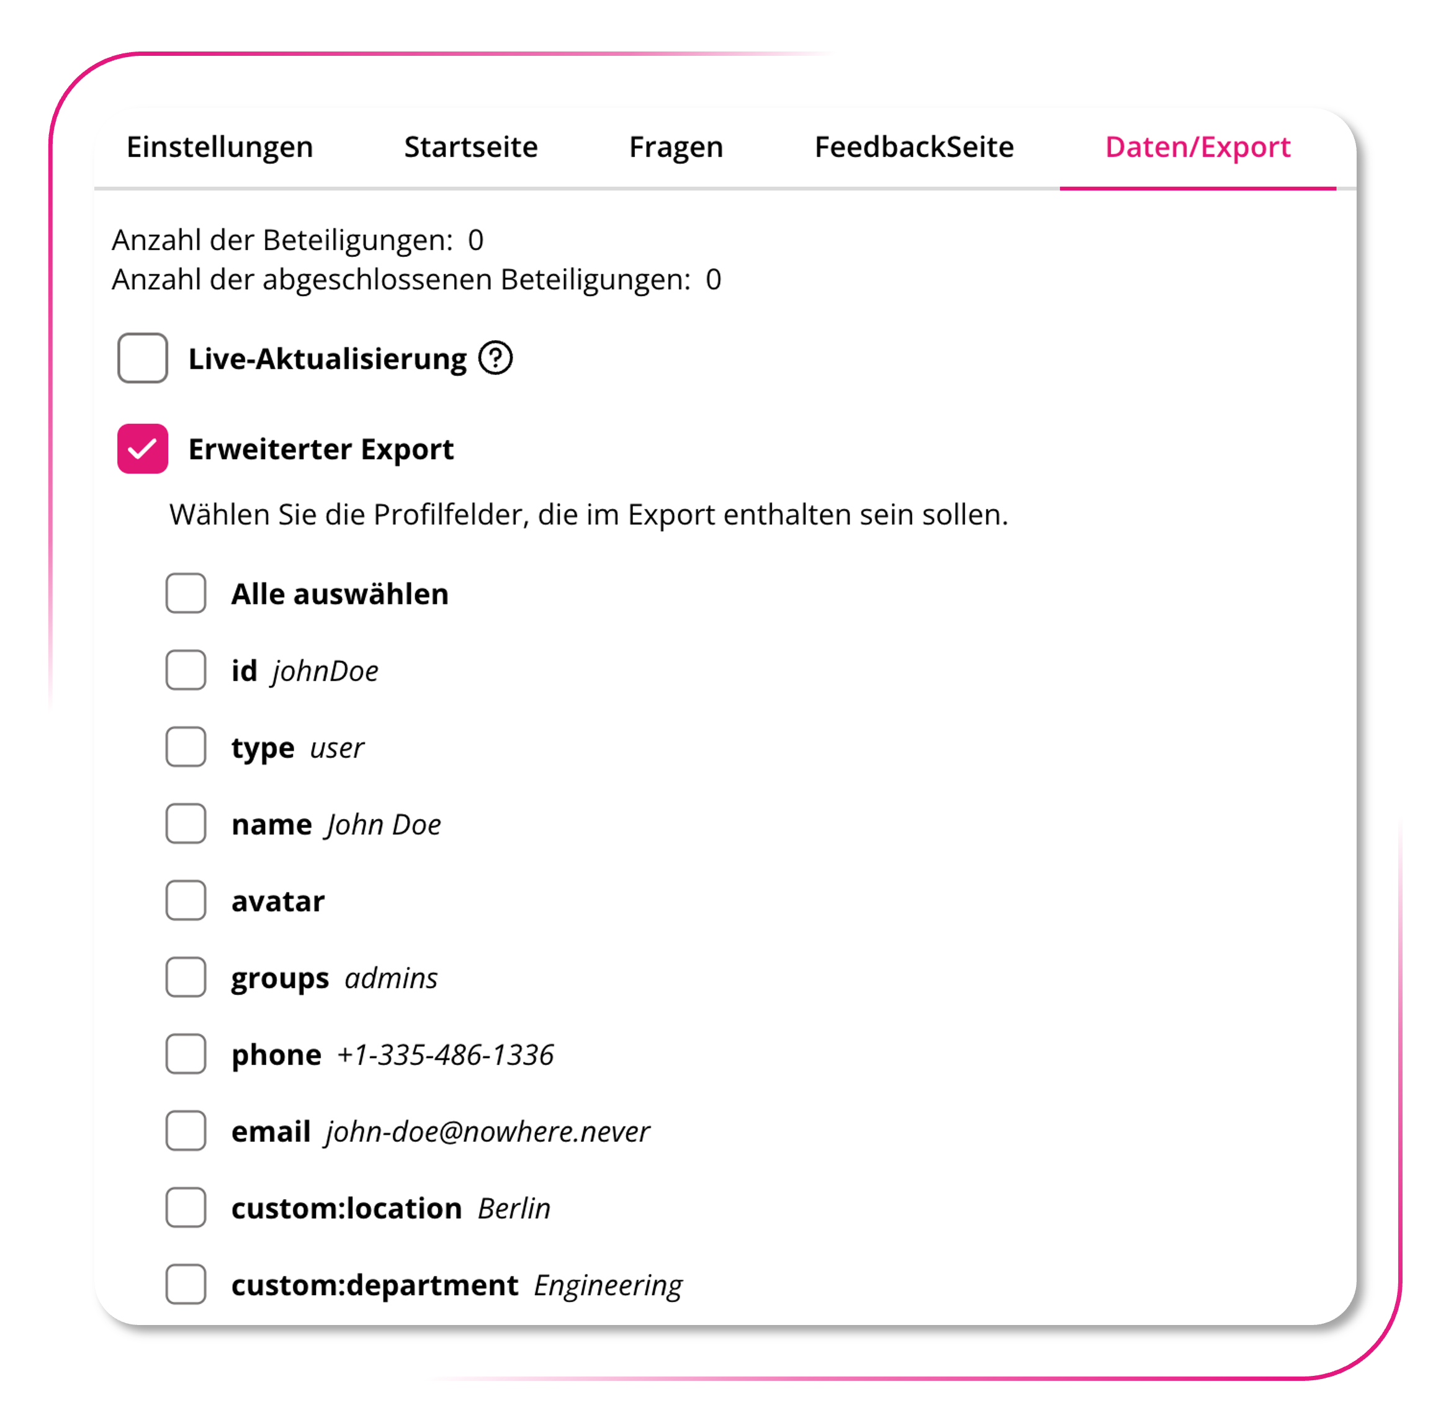Check the custom:location checkbox
This screenshot has height=1415, width=1446.
186,1208
